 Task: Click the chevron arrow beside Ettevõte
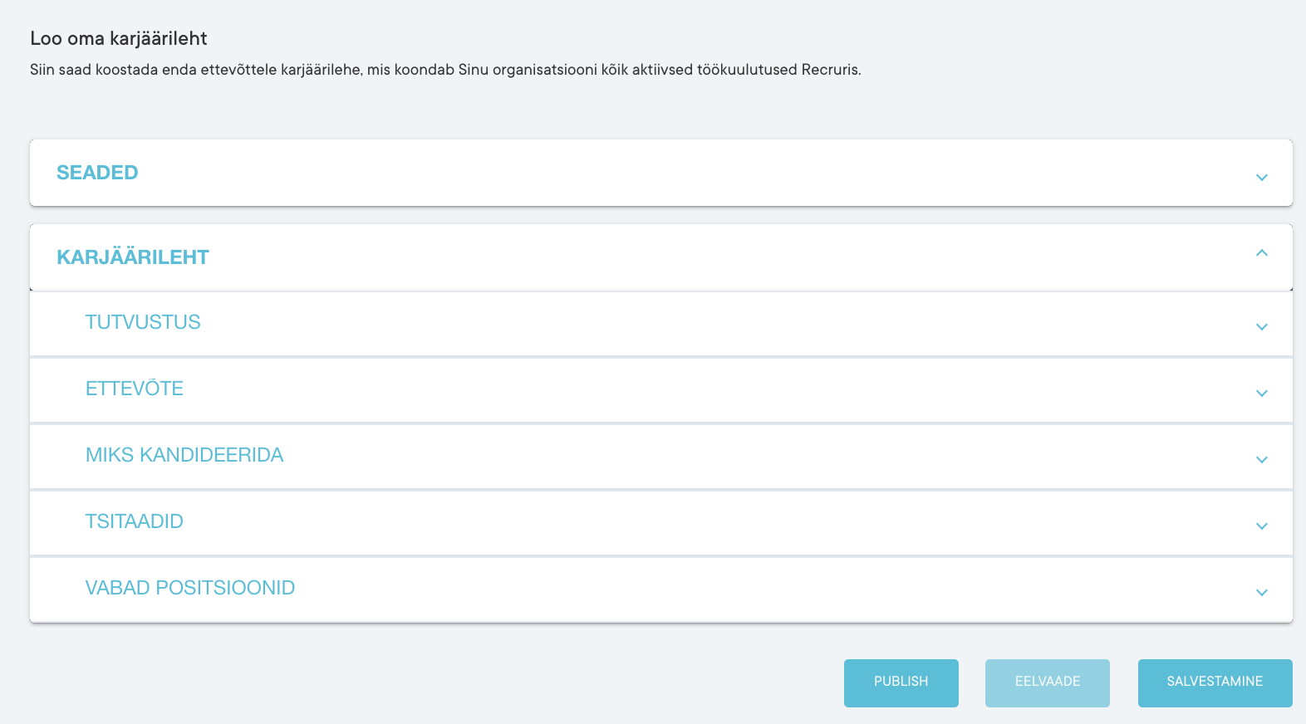[x=1261, y=393]
